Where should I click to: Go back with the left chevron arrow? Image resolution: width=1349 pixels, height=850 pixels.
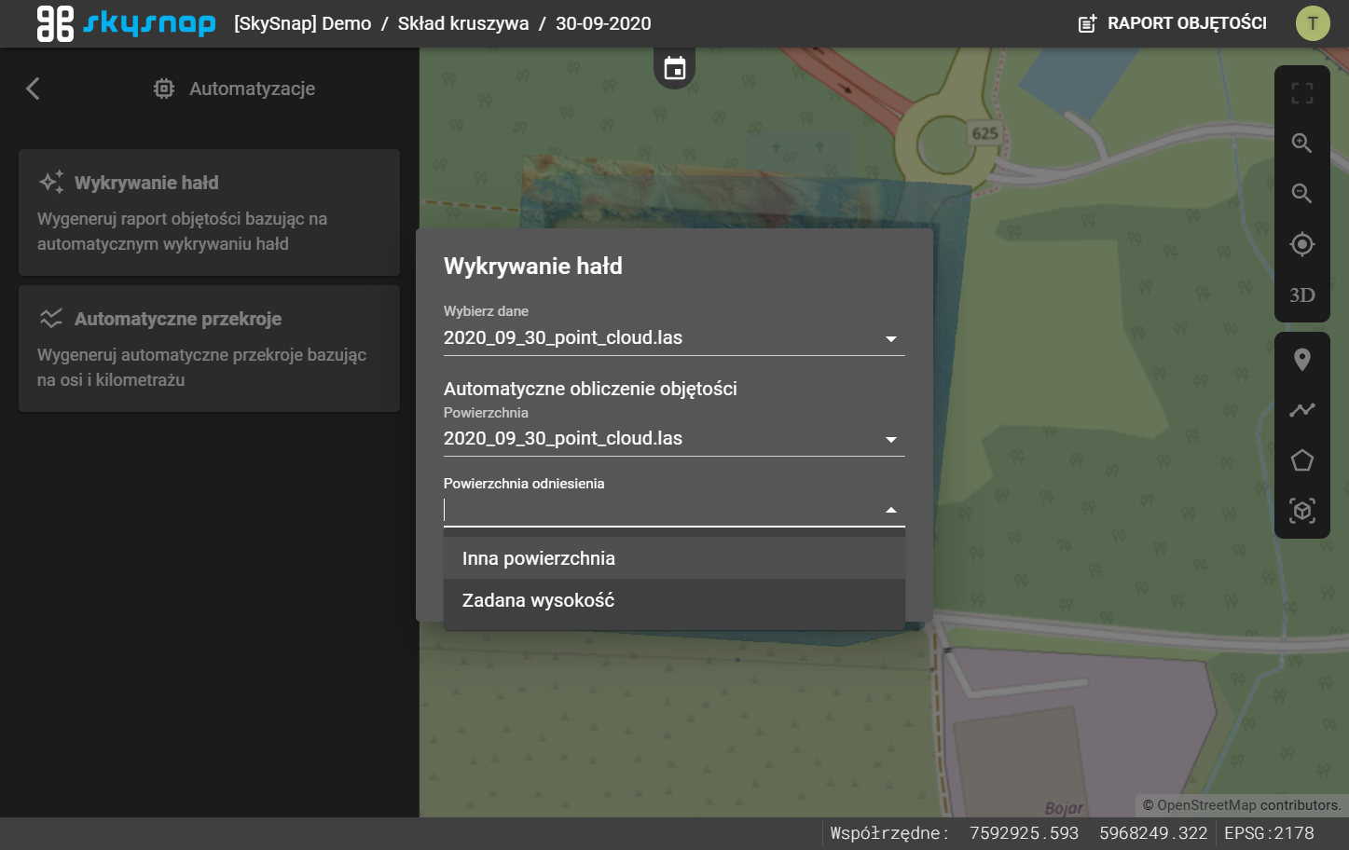click(33, 89)
